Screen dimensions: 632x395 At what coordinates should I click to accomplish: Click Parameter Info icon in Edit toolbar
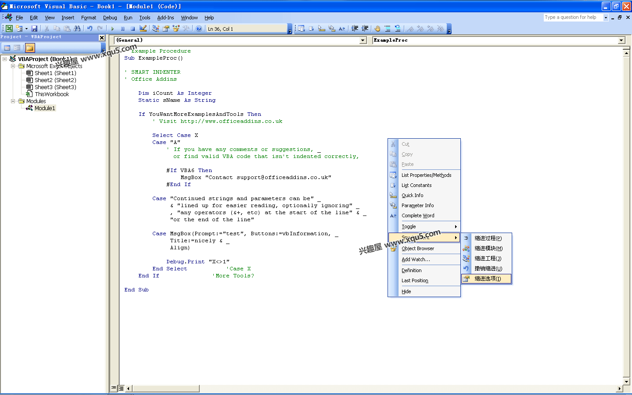tap(332, 29)
